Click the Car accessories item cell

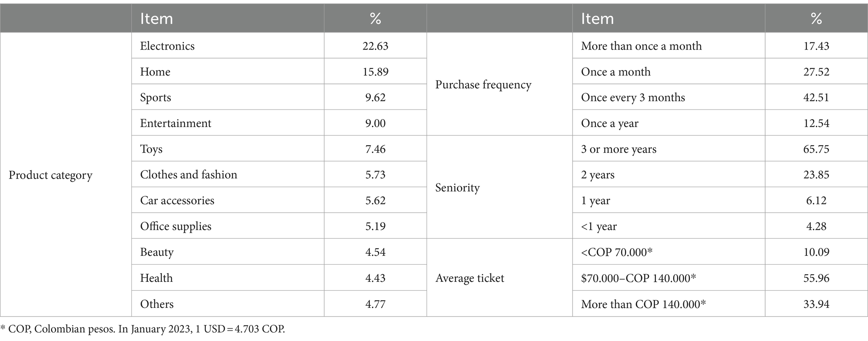[228, 200]
